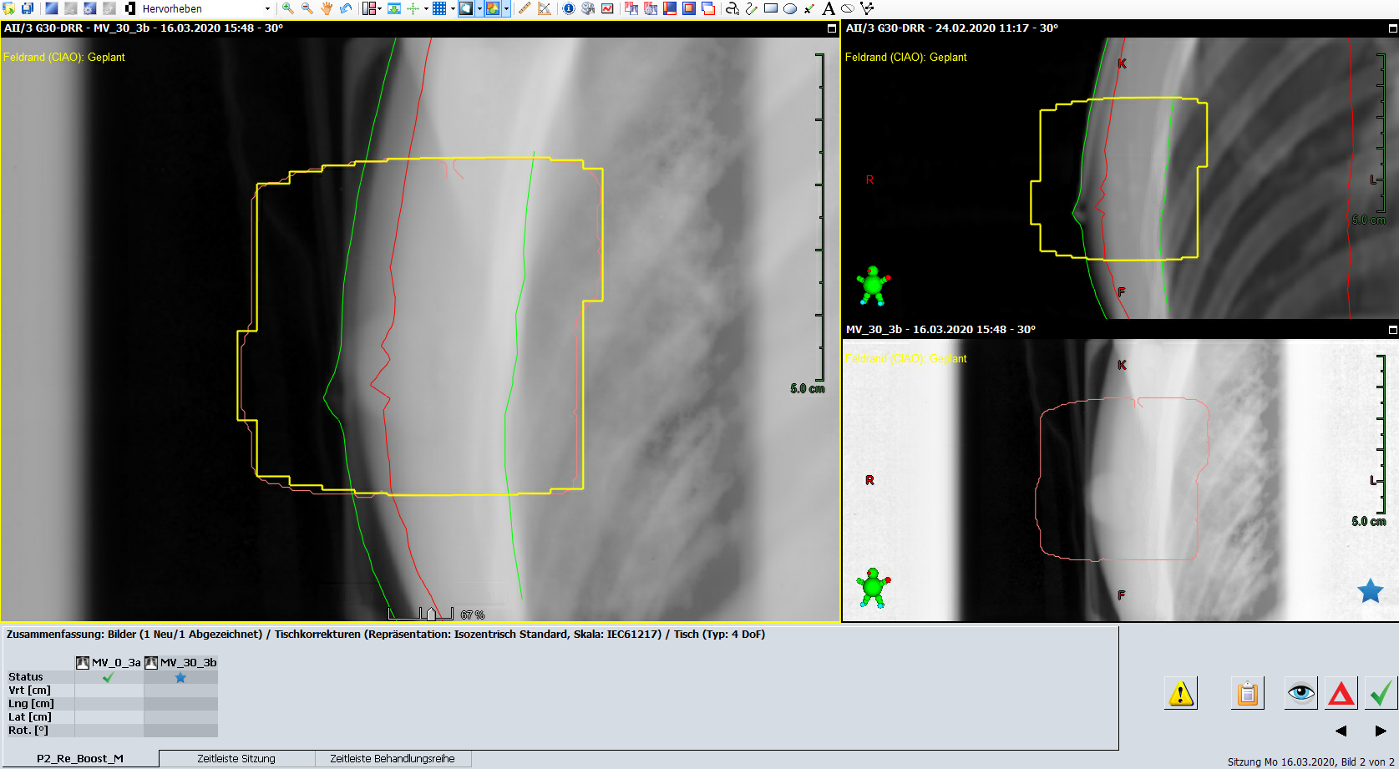Screen dimensions: 1399x769
Task: Go to next image arrow
Action: (x=1380, y=731)
